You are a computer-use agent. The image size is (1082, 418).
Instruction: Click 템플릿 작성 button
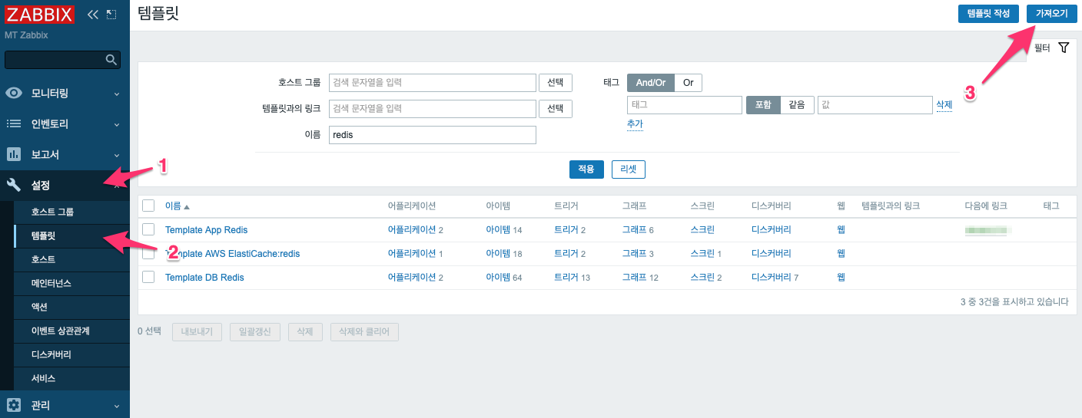[988, 14]
